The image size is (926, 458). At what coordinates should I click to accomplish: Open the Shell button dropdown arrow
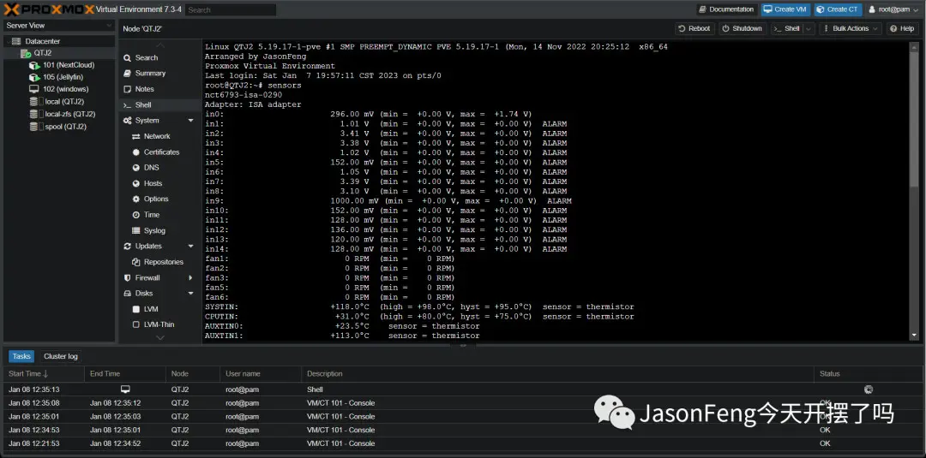pyautogui.click(x=809, y=28)
